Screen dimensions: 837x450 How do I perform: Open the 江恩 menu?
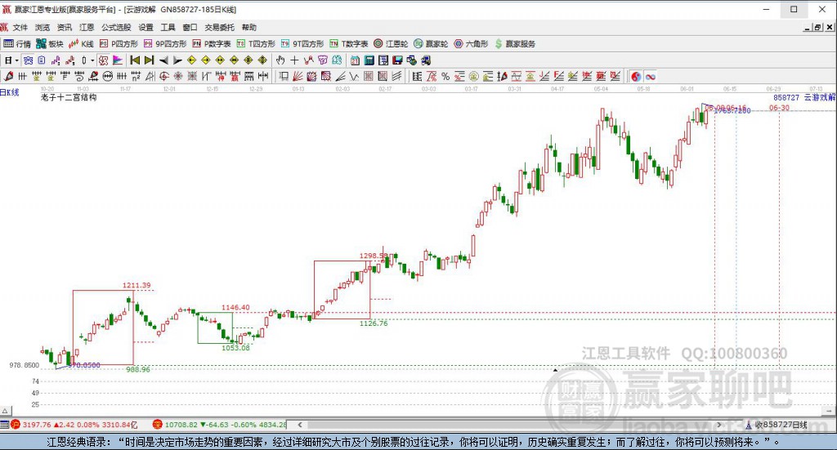pos(87,27)
